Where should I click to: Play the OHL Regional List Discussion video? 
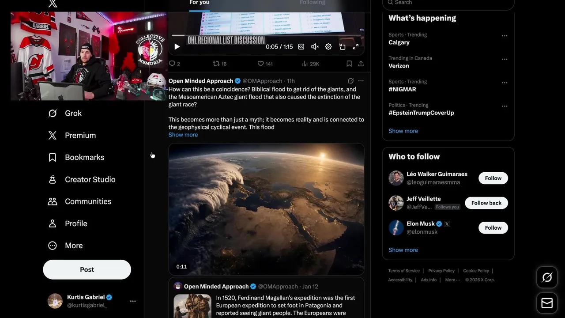pyautogui.click(x=177, y=46)
